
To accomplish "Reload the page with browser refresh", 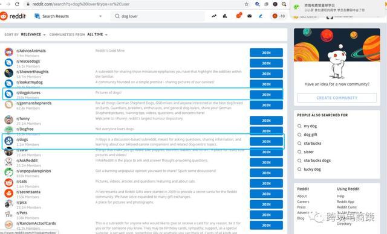I will (x=17, y=4).
